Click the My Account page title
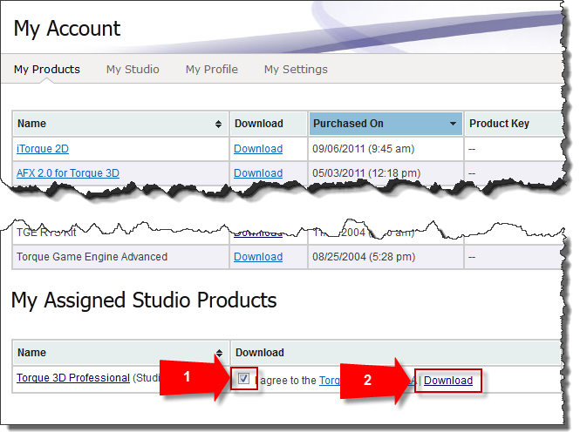Viewport: 580px width, 439px height. coord(67,29)
